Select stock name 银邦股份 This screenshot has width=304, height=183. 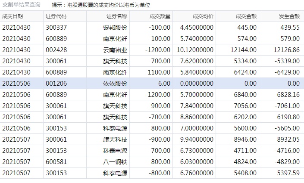tap(115, 28)
